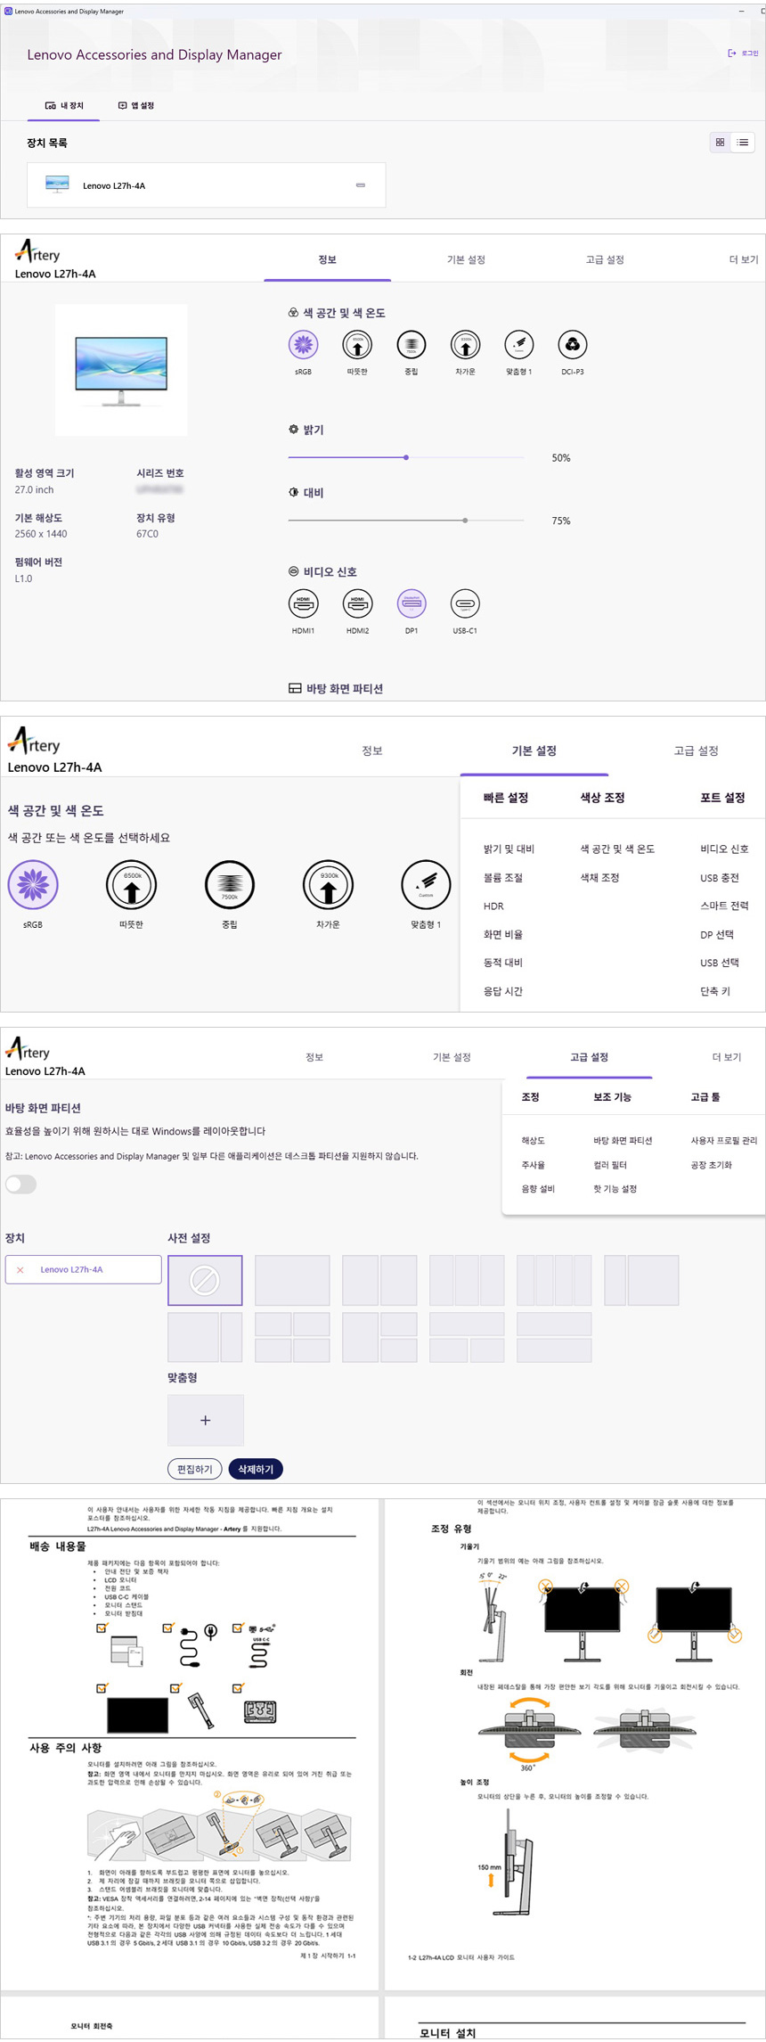The image size is (766, 2042).
Task: Switch video signal to HDMI2
Action: (x=357, y=604)
